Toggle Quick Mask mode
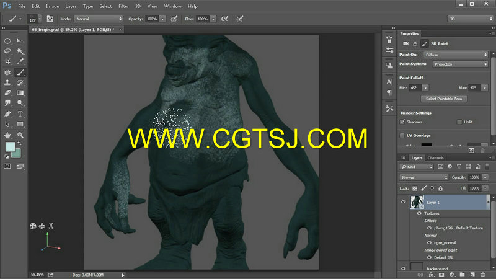This screenshot has width=496, height=279. [7, 166]
